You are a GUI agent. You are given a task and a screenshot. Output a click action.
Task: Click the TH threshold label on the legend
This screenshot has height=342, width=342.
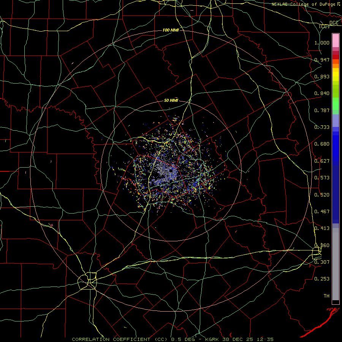[326, 296]
